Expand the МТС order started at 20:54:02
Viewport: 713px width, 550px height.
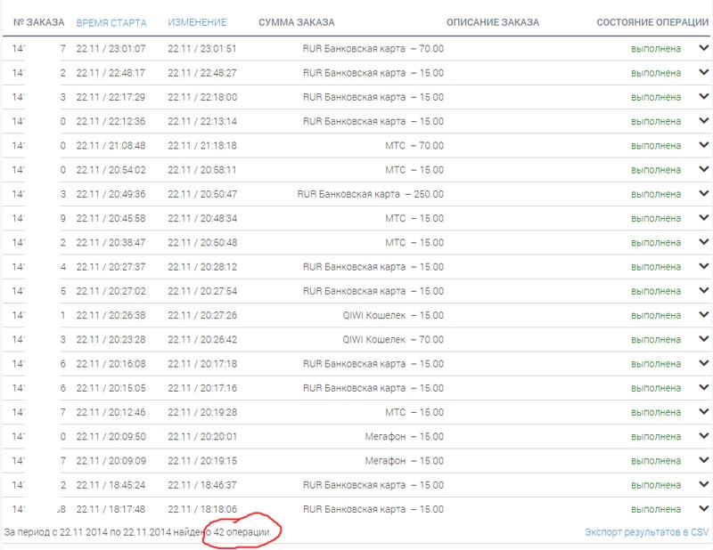703,169
